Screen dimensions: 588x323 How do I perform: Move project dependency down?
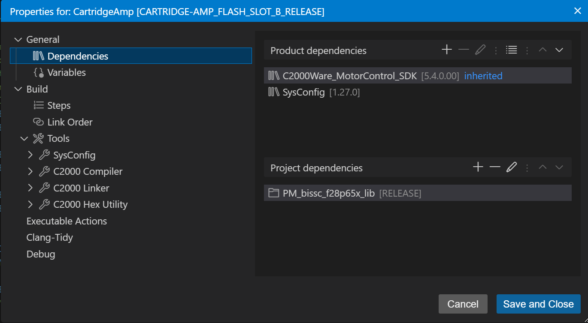coord(559,167)
